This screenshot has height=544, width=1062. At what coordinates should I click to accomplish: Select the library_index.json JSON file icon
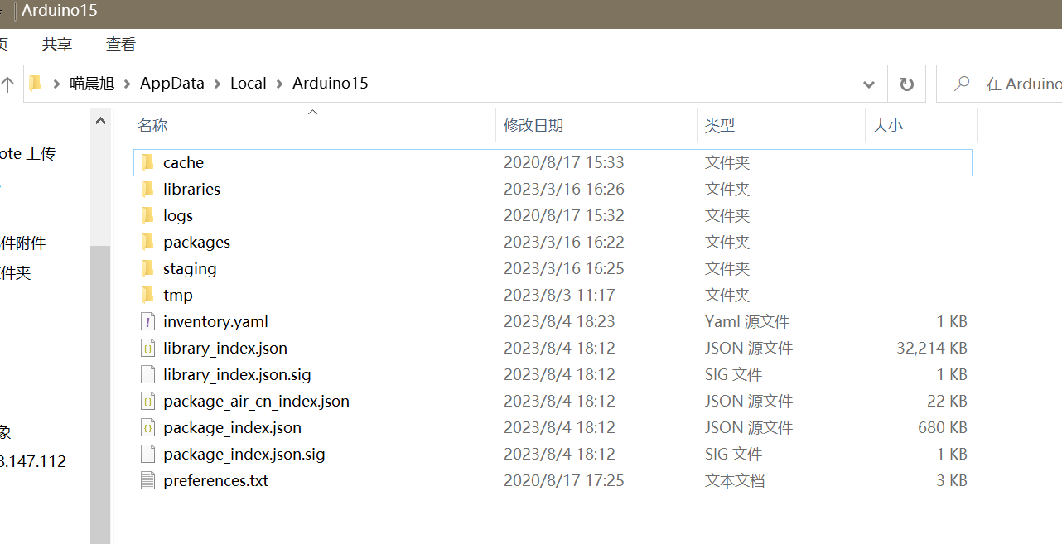147,348
